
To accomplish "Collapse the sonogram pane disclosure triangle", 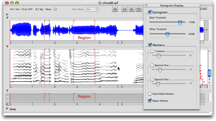I will pos(7,47).
